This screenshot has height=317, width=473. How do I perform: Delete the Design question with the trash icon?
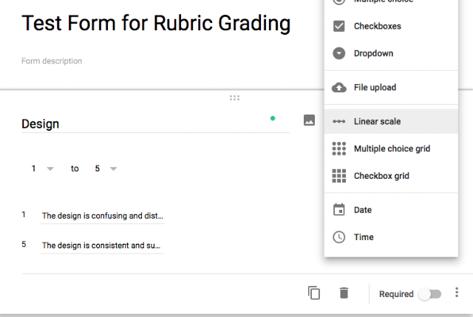click(x=344, y=293)
